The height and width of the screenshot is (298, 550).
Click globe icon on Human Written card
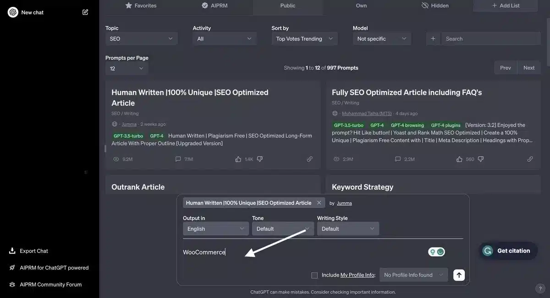point(115,124)
